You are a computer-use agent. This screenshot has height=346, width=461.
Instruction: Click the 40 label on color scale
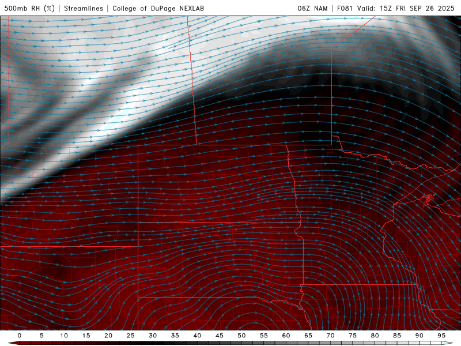pos(197,336)
